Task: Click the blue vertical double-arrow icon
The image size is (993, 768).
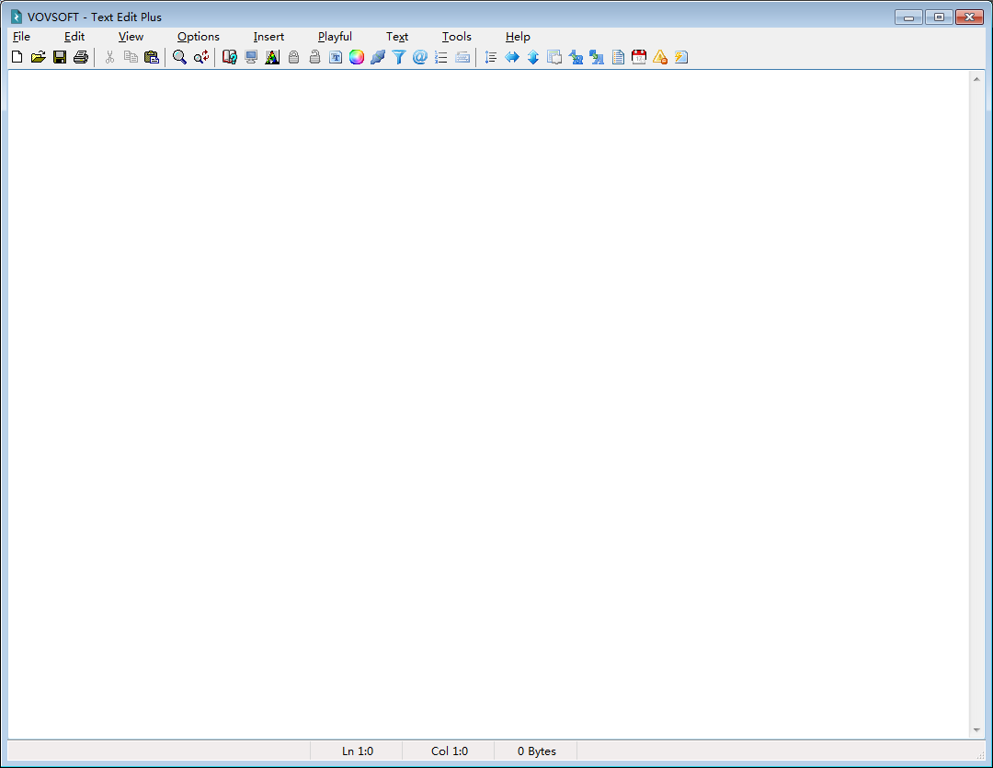Action: tap(533, 57)
